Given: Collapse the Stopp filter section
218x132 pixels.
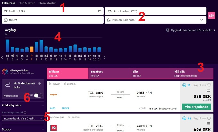Looking at the screenshot, I should click(43, 130).
